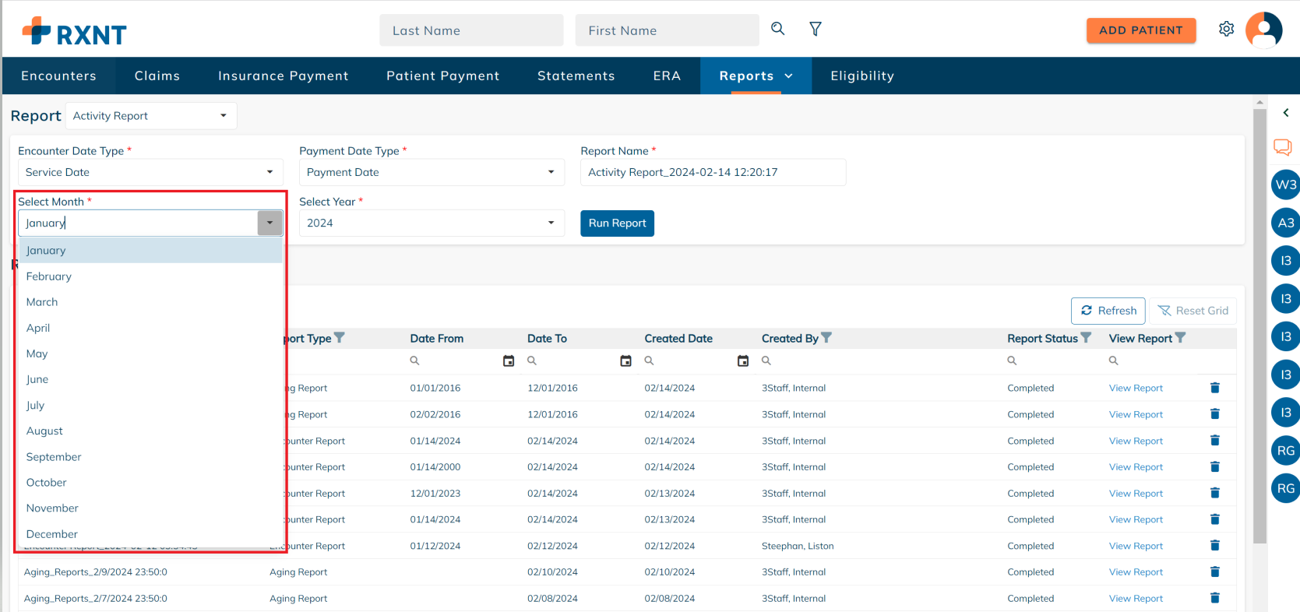
Task: Filter the Created By column
Action: point(826,338)
